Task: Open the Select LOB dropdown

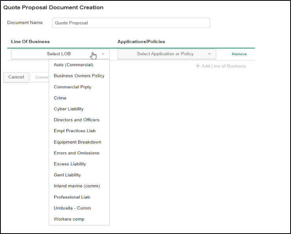Action: tap(60, 54)
